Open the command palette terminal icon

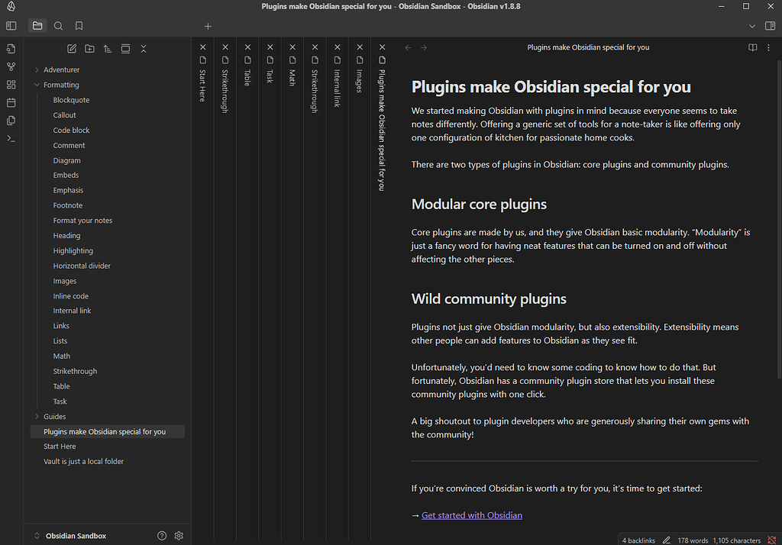(11, 138)
